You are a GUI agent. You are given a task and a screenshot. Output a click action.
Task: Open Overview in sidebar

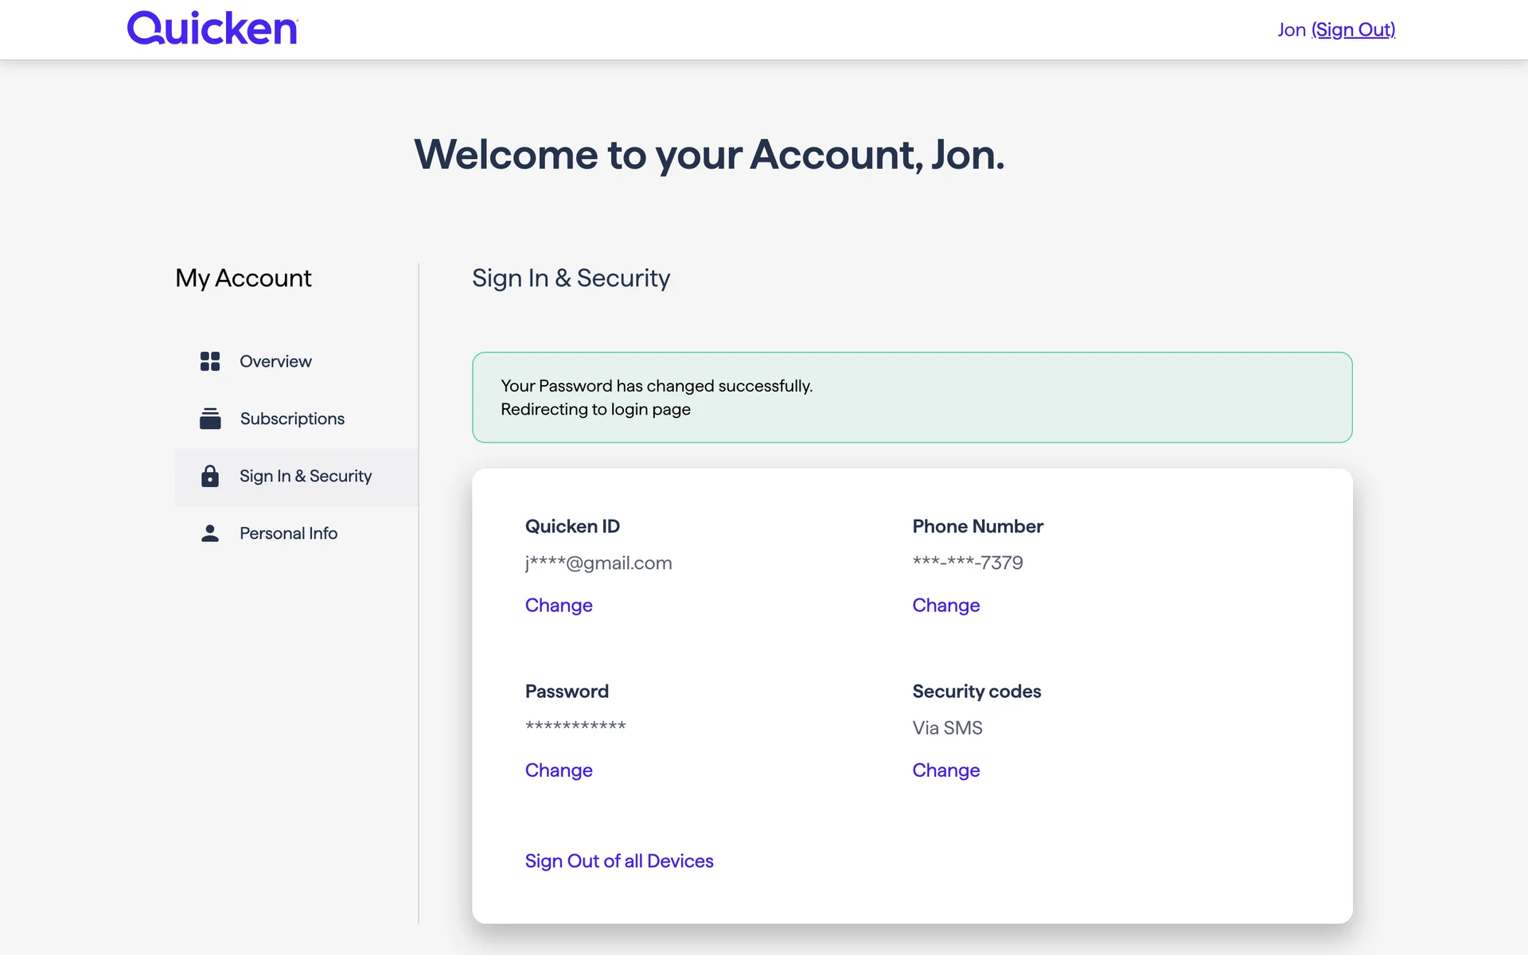(x=275, y=361)
